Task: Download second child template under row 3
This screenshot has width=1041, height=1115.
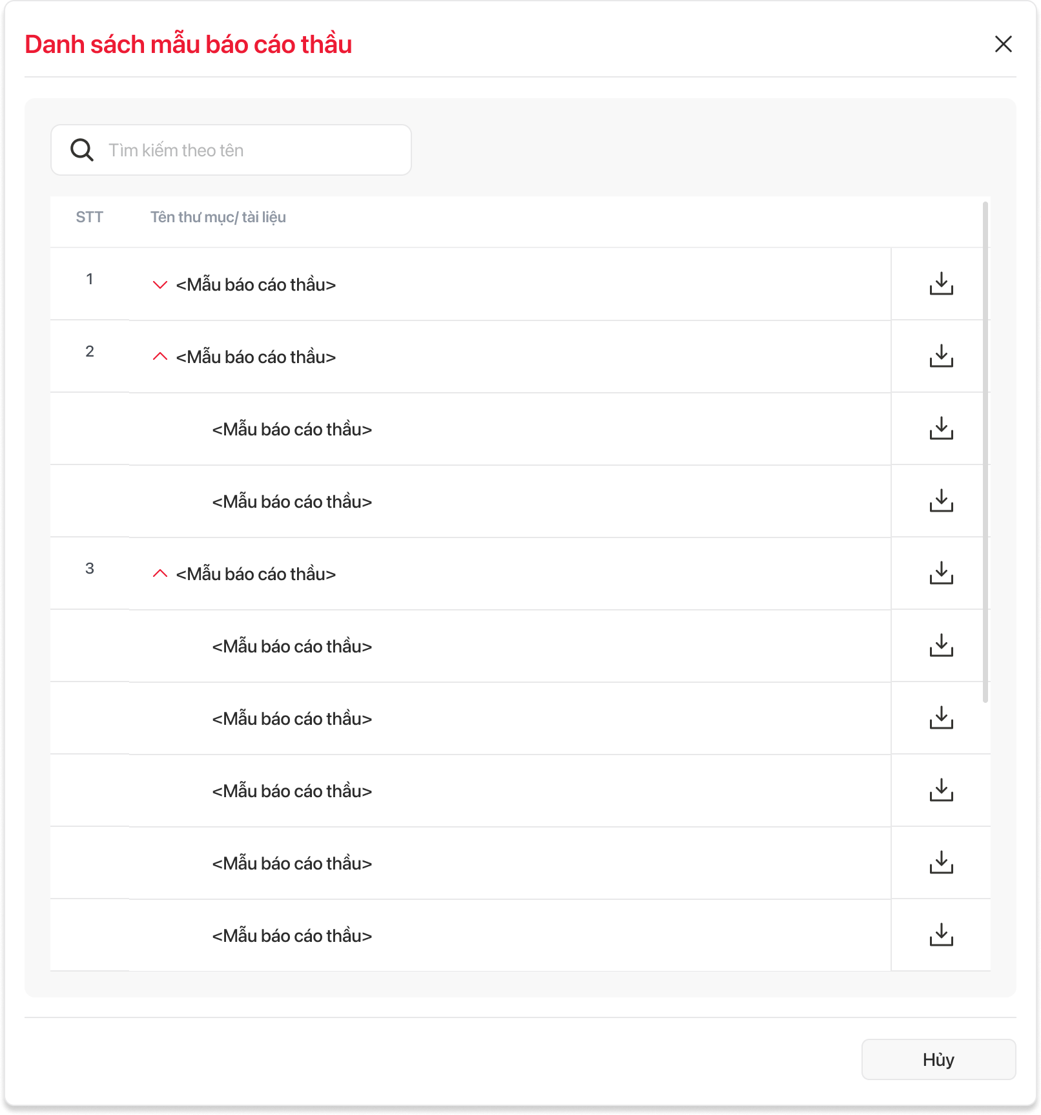Action: [941, 718]
